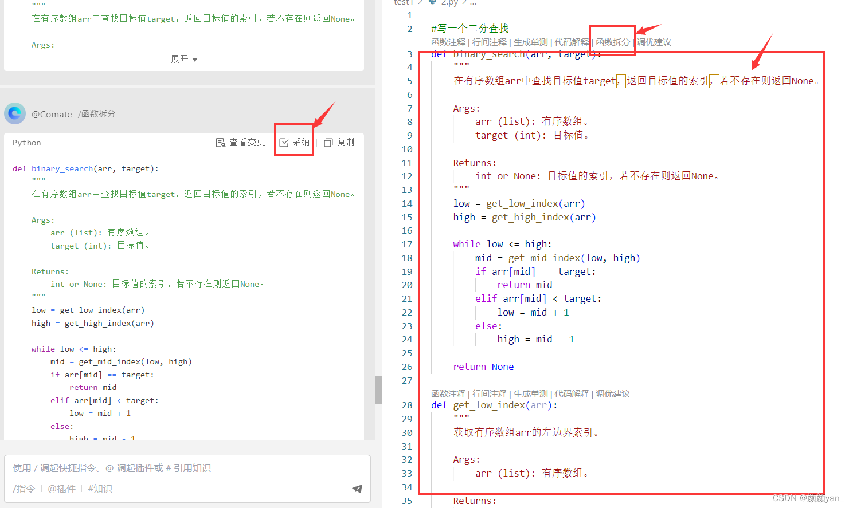This screenshot has width=853, height=508.
Task: Click 代码解释 above binary_search
Action: coord(572,42)
